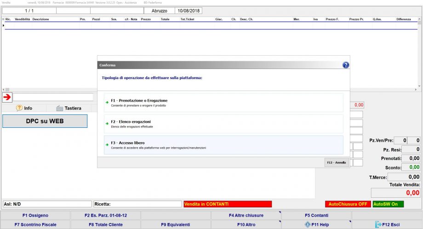This screenshot has height=229, width=423.
Task: Click the green arrow next to F2 Elenco
Action: click(107, 122)
